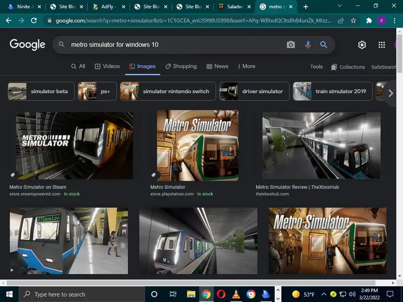Open the blue train Savelov thumbnail
This screenshot has width=403, height=302.
click(69, 241)
